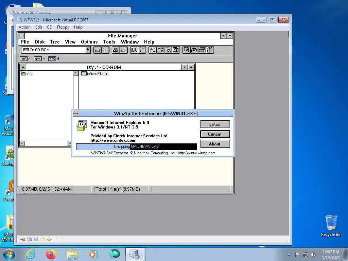Image resolution: width=348 pixels, height=261 pixels.
Task: Open the Window menu in File Manager
Action: point(129,42)
